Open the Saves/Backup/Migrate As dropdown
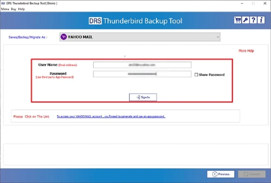Image resolution: width=271 pixels, height=183 pixels. [x=139, y=37]
